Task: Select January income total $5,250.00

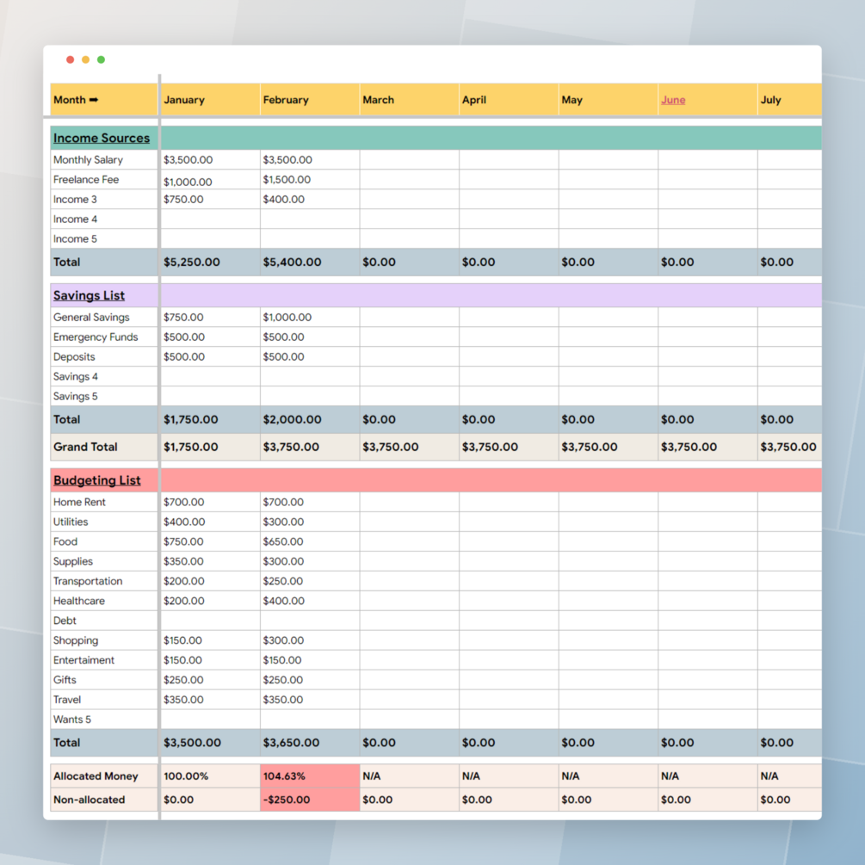Action: click(x=210, y=262)
